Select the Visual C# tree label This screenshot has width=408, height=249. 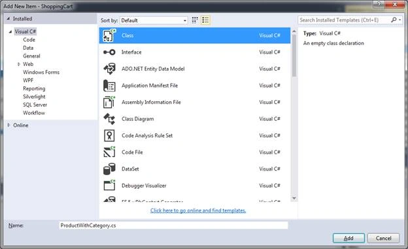point(25,31)
